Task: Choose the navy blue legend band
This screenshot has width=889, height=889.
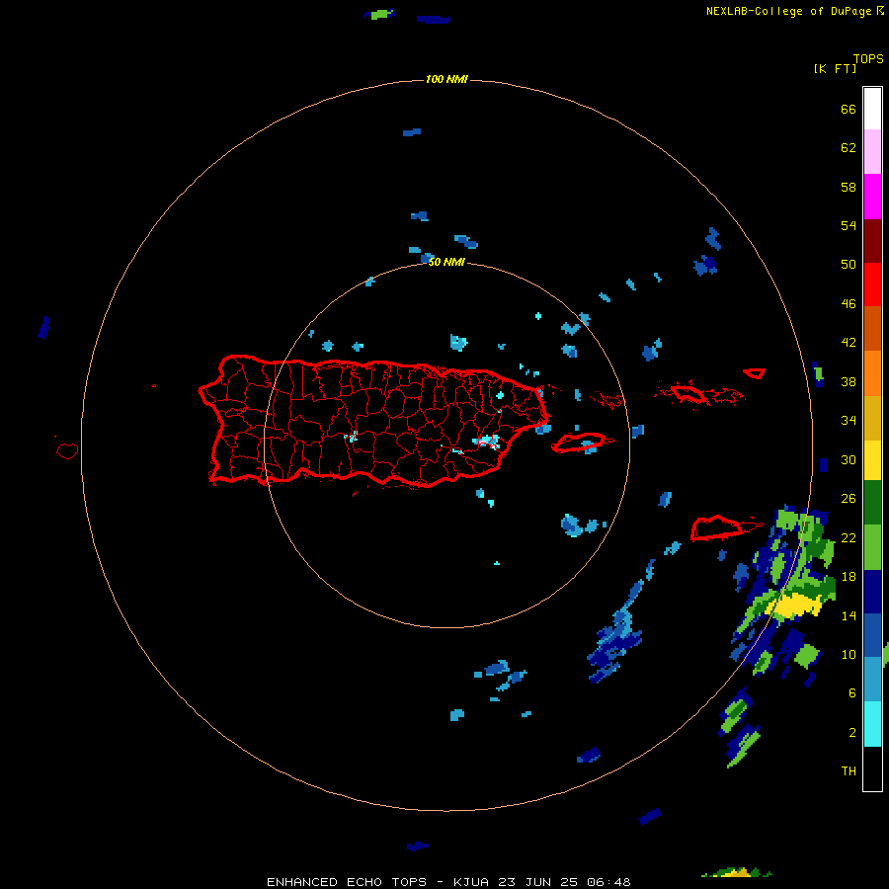Action: point(872,592)
